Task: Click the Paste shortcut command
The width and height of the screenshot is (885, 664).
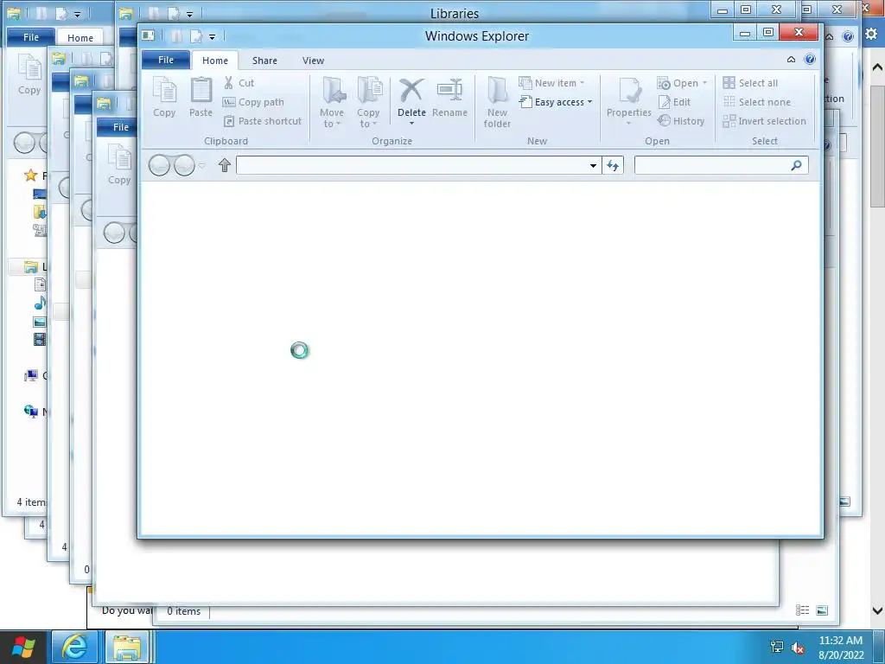Action: [263, 121]
